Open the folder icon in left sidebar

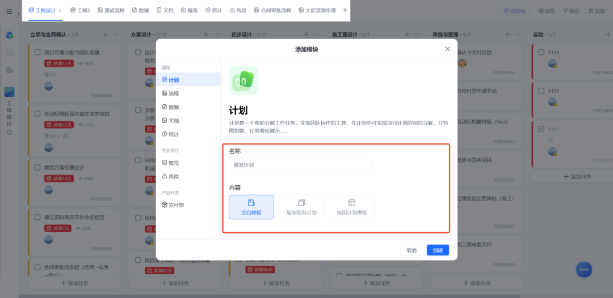pyautogui.click(x=10, y=70)
